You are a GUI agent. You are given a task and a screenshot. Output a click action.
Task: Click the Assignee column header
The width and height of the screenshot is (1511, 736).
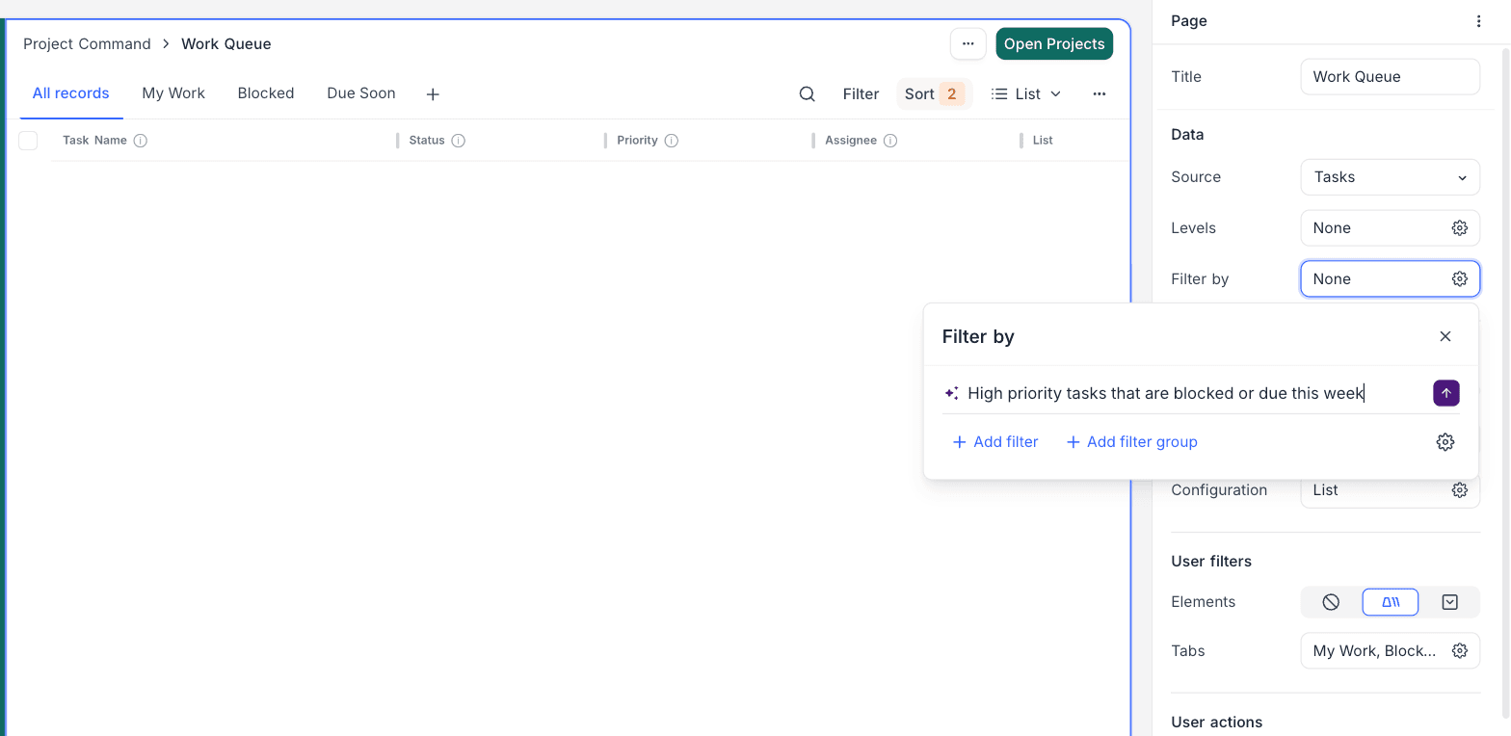click(x=851, y=141)
